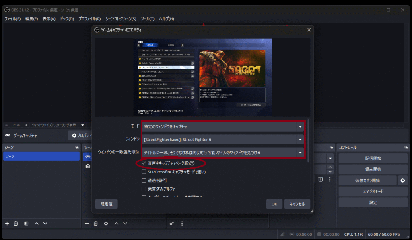Click help icon next to audio capture
This screenshot has height=240, width=412.
click(x=192, y=163)
